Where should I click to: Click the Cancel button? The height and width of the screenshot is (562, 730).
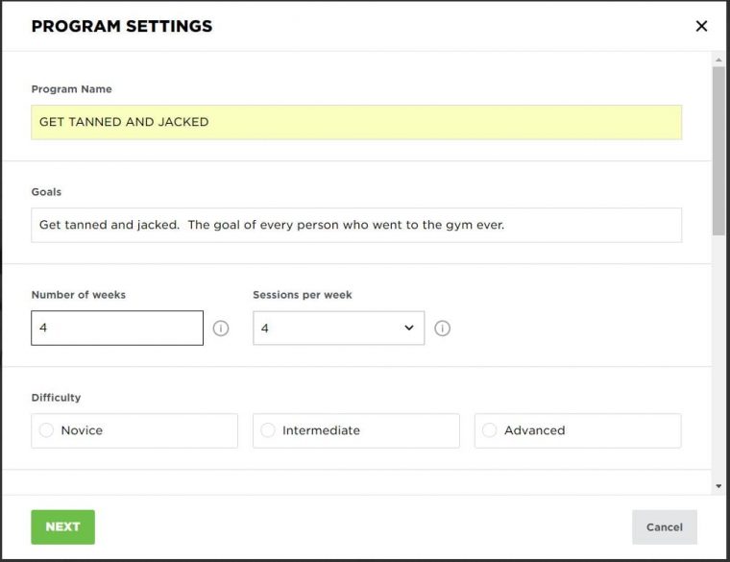click(665, 527)
